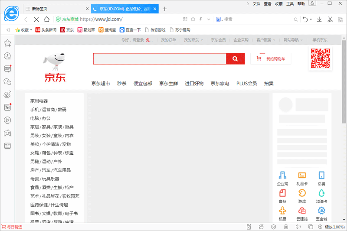Open the sidebar WeChat icon
This screenshot has width=347, height=231.
click(7, 82)
